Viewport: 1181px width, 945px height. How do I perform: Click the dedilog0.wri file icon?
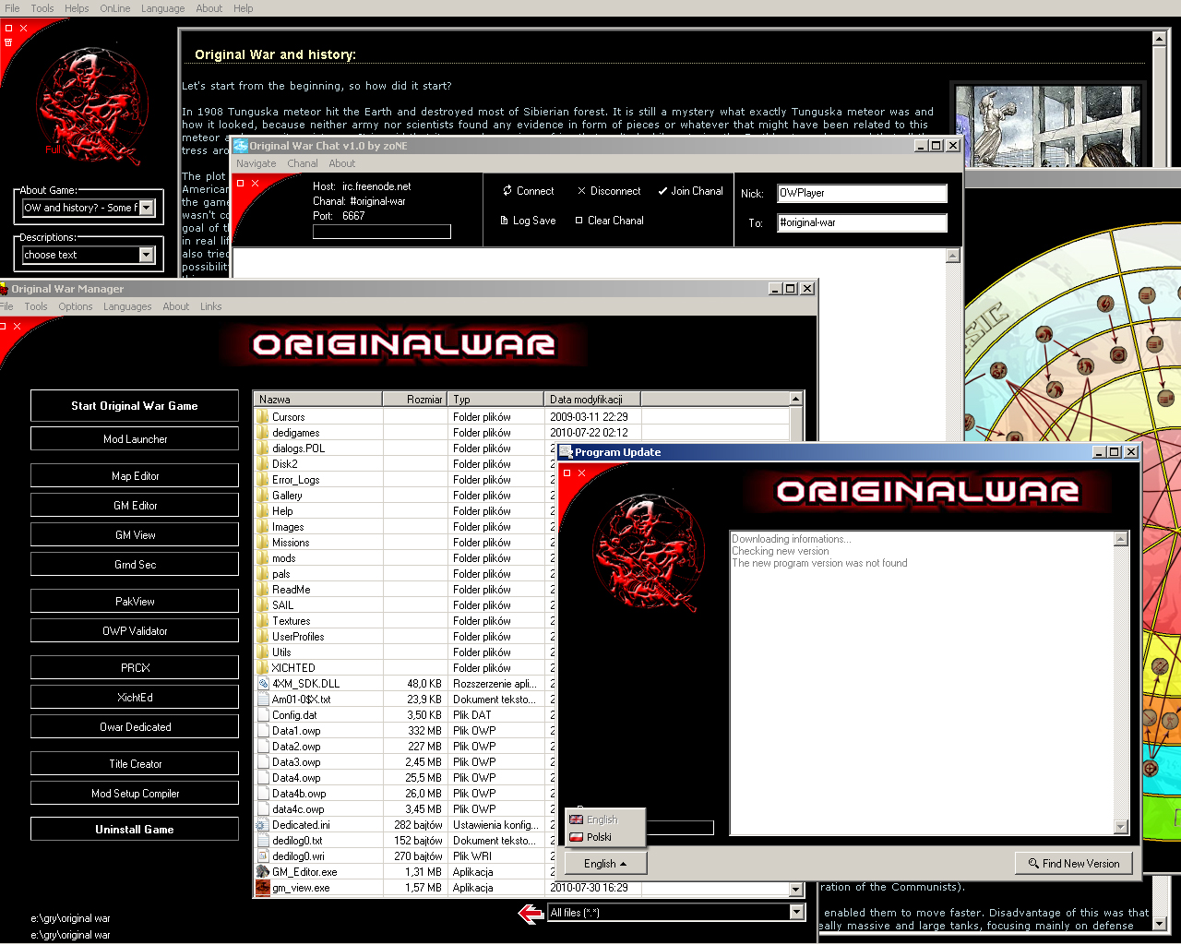click(263, 856)
